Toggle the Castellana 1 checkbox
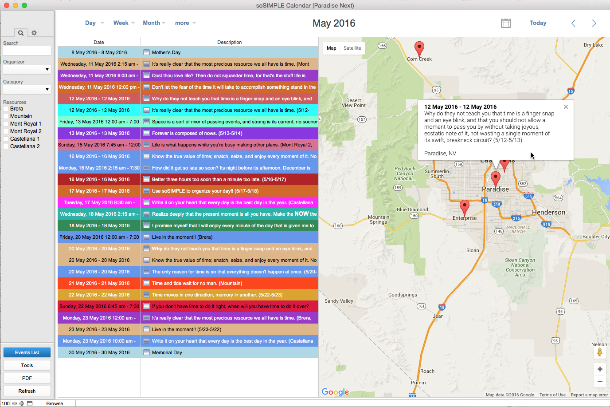This screenshot has height=407, width=610. click(x=6, y=139)
